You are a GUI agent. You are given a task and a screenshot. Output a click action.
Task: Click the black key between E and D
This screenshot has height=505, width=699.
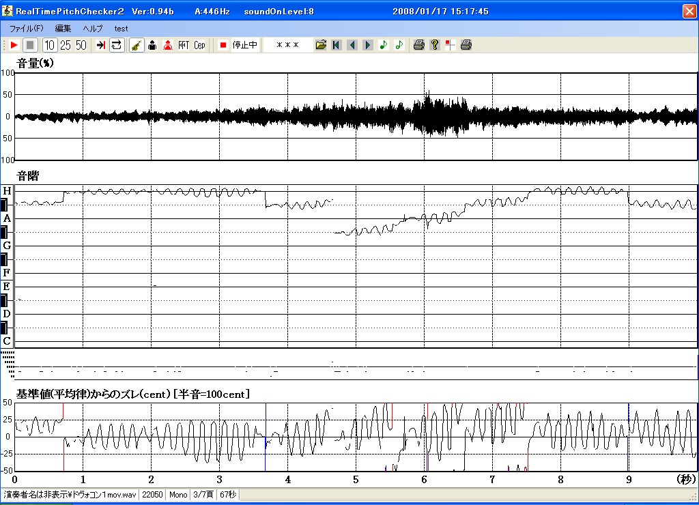pos(4,300)
